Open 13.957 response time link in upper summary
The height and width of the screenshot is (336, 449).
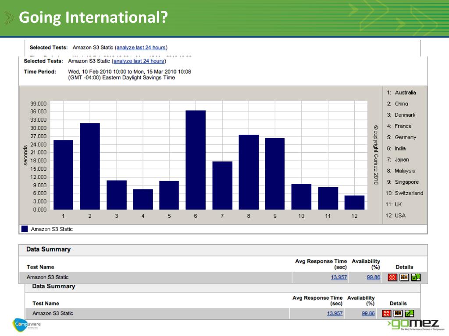point(339,277)
